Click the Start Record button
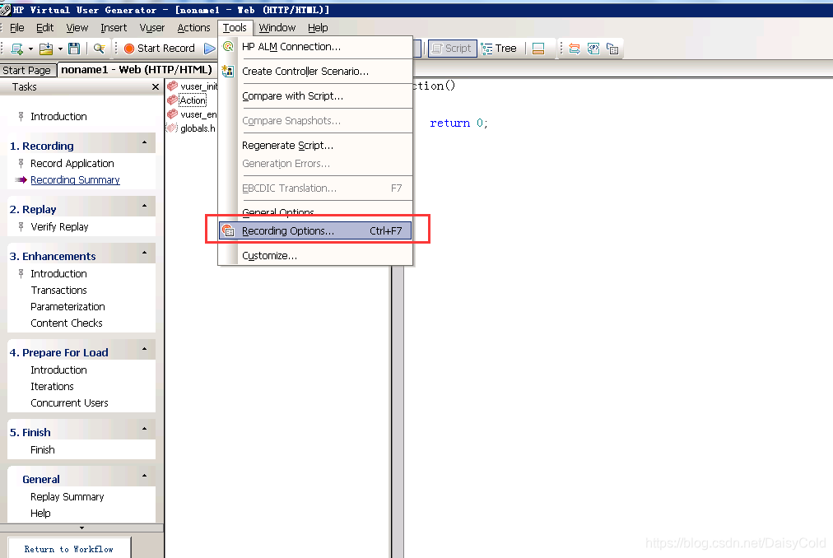This screenshot has height=558, width=833. (160, 49)
